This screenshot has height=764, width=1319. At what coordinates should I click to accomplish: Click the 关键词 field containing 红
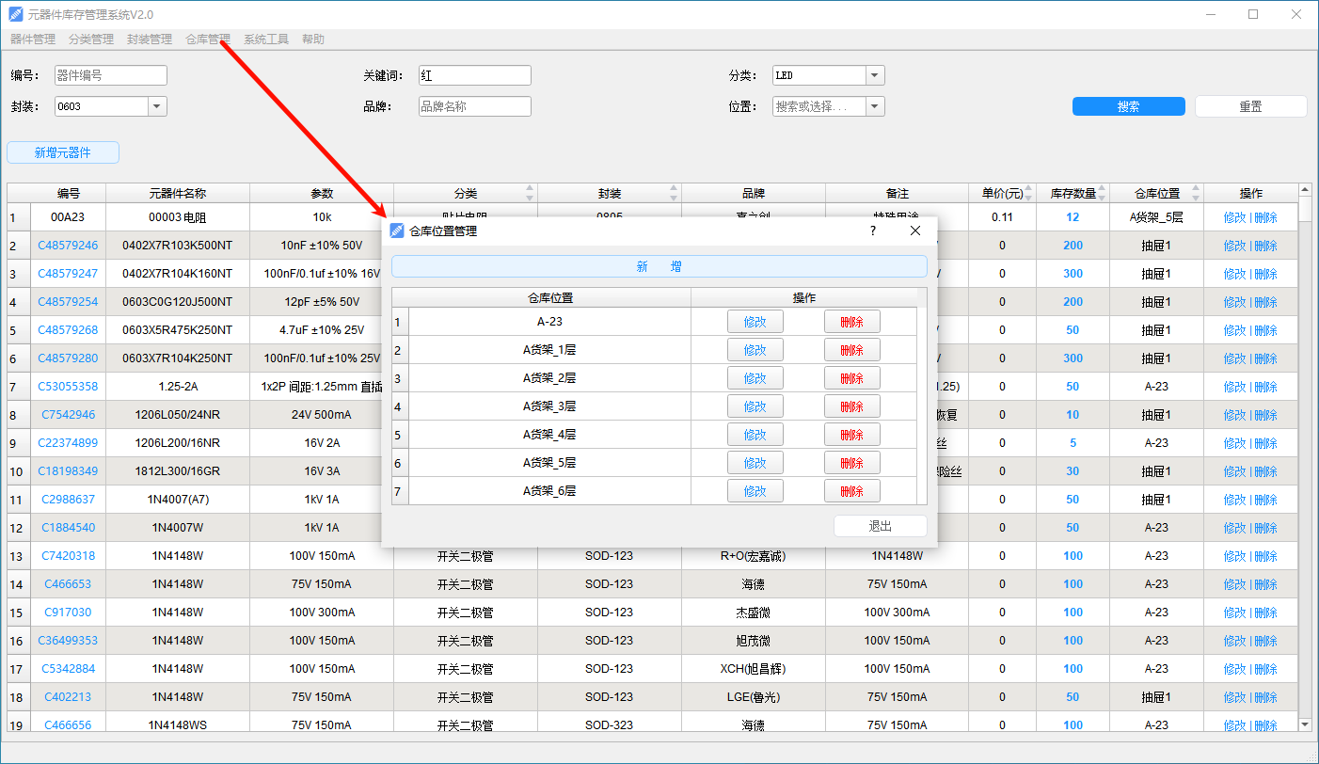(x=474, y=75)
